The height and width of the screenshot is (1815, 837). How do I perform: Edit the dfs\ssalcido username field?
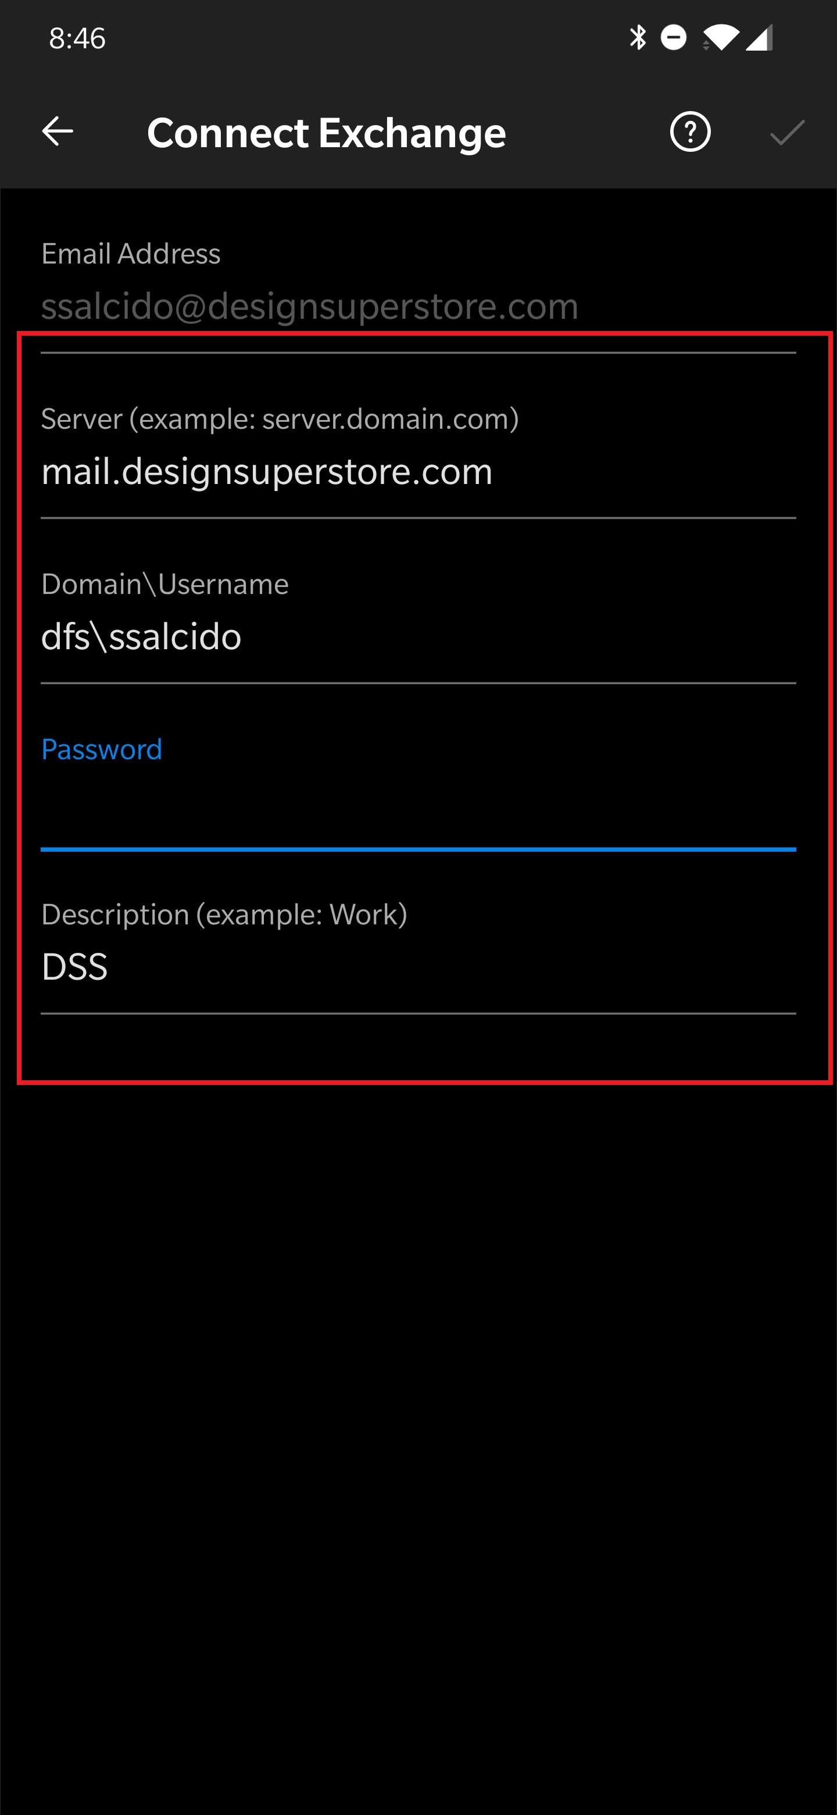click(x=141, y=637)
